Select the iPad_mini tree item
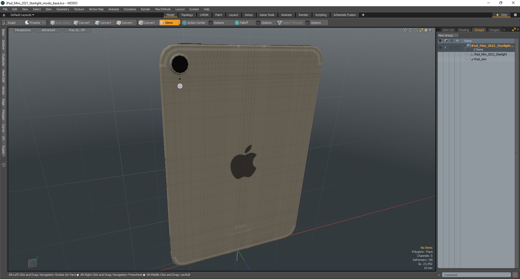520x279 pixels. click(x=480, y=59)
